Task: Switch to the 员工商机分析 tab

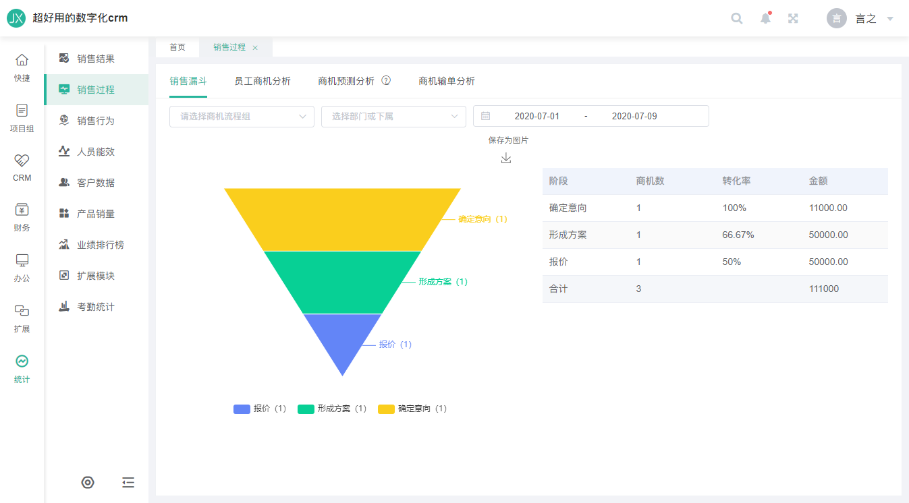Action: (263, 81)
